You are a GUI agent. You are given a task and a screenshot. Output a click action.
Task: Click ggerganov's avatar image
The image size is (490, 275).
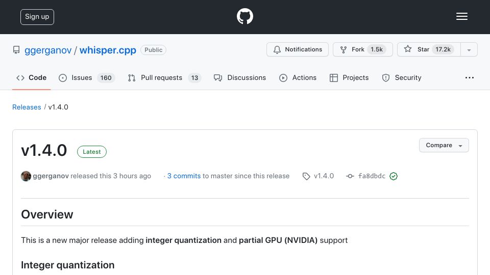point(26,176)
